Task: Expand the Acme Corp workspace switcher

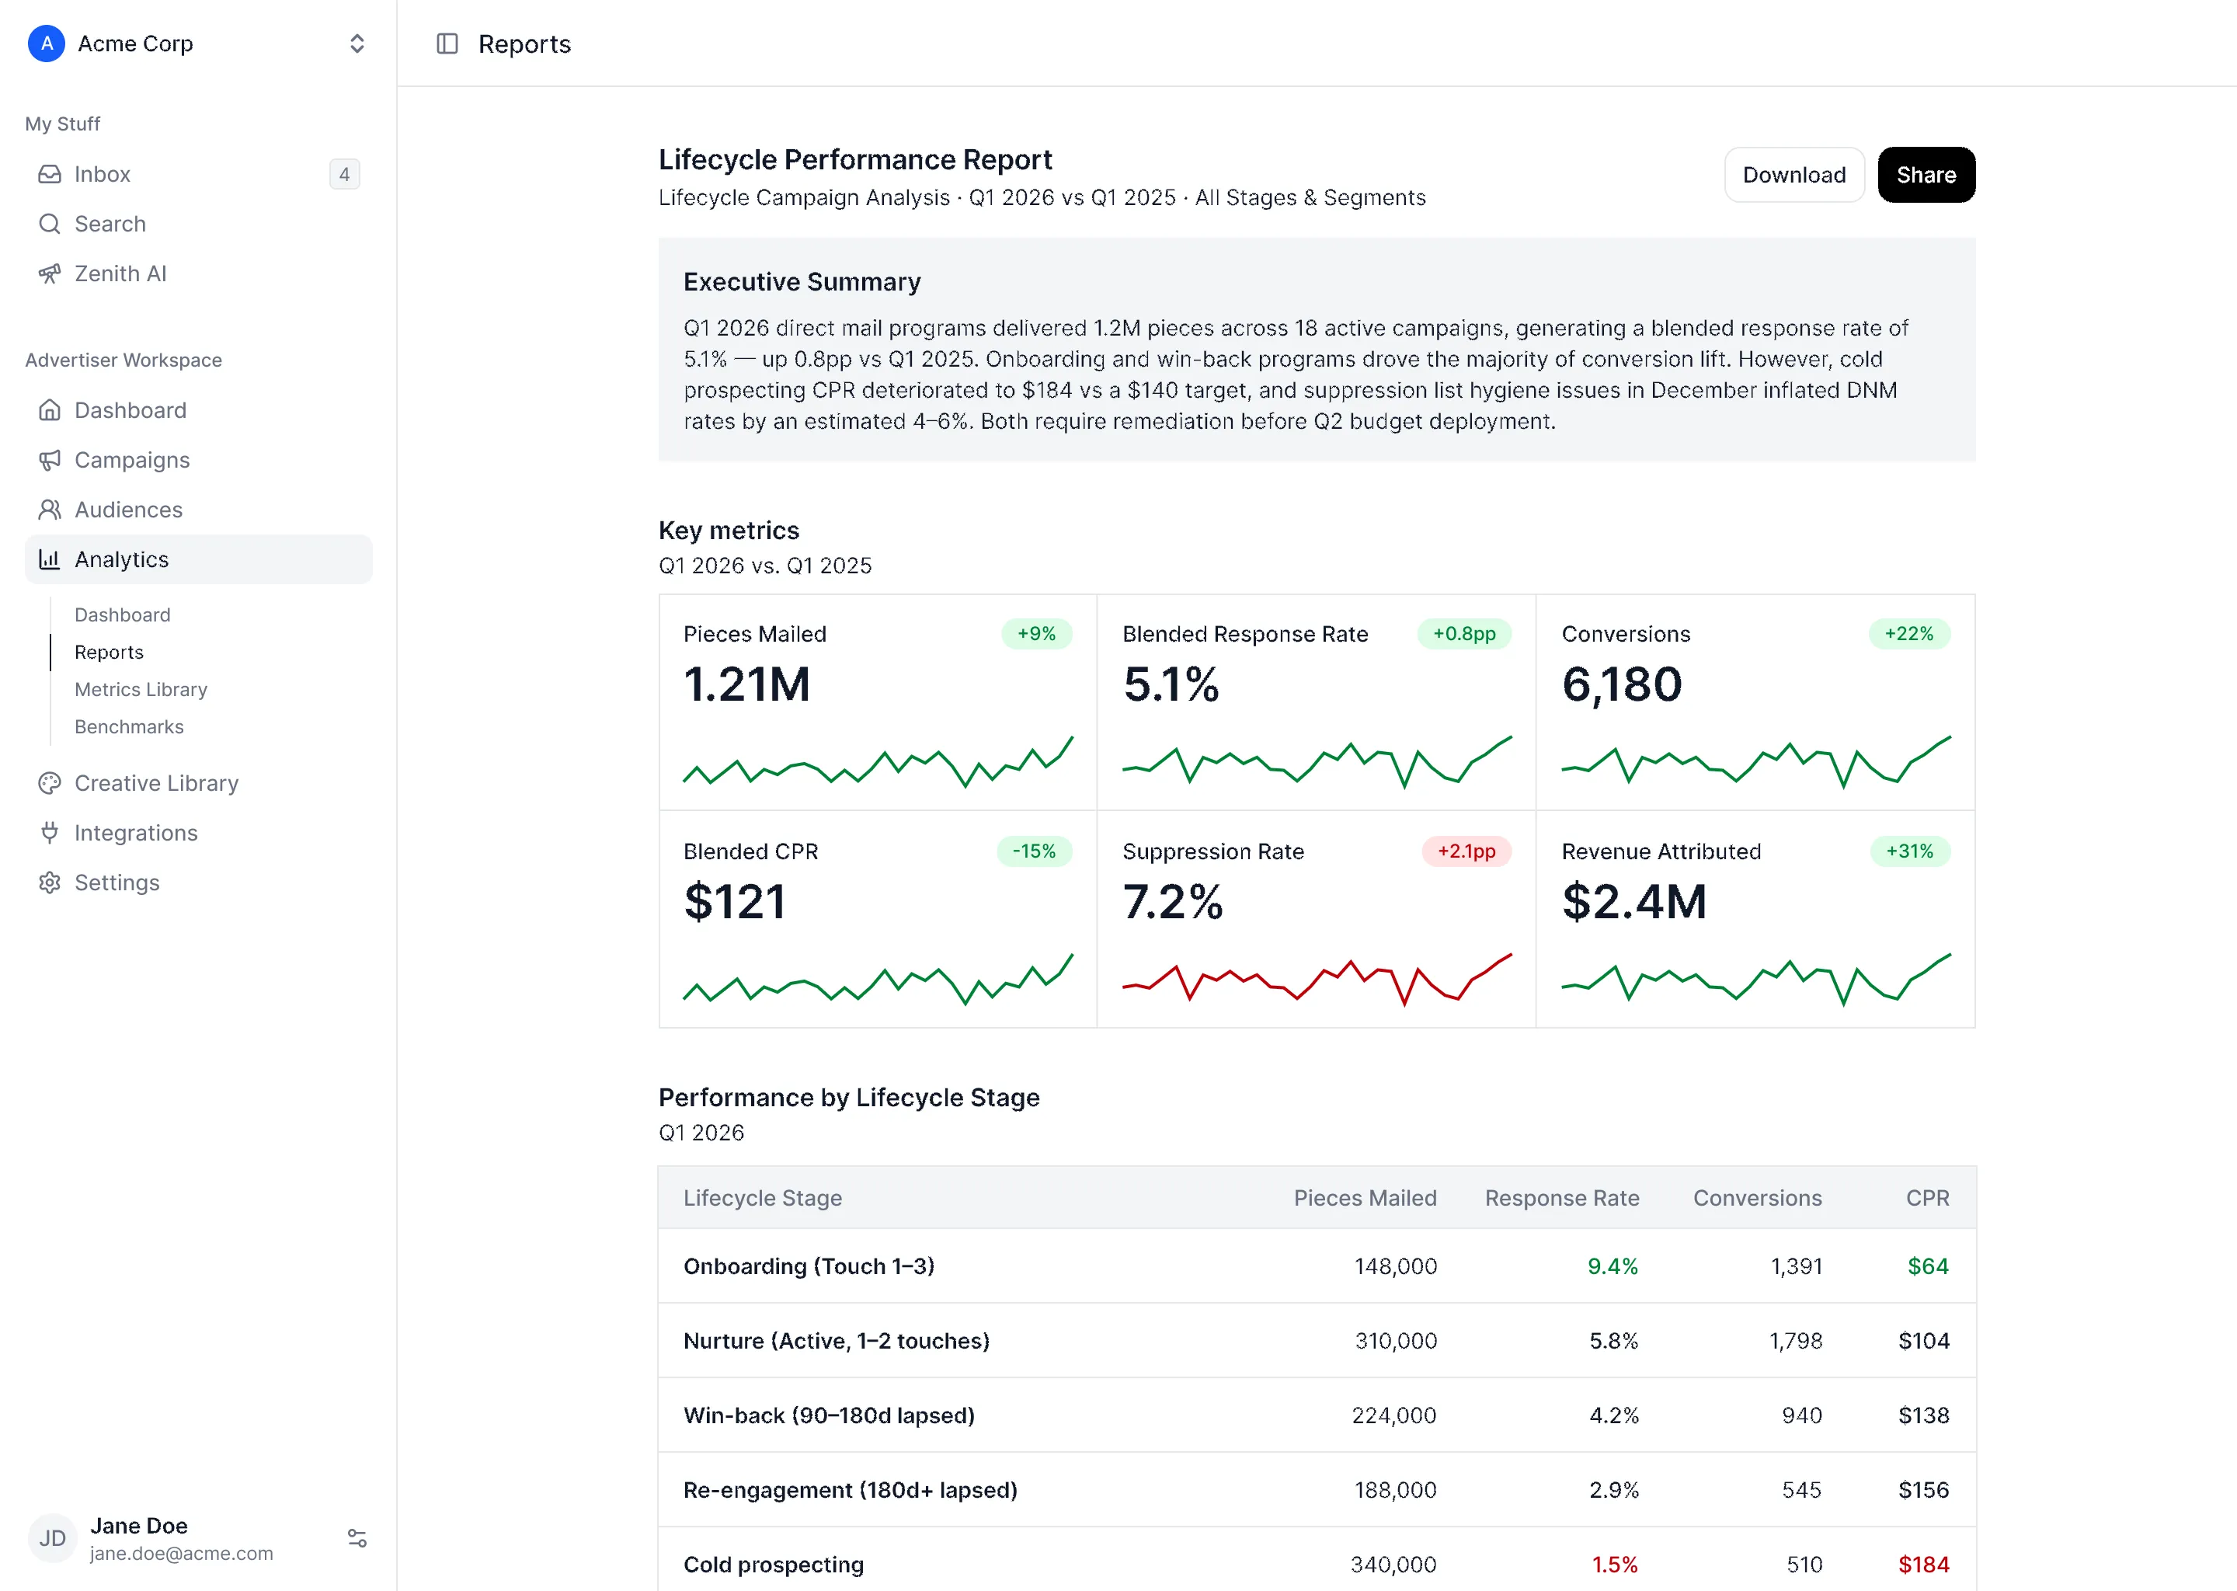Action: tap(357, 43)
